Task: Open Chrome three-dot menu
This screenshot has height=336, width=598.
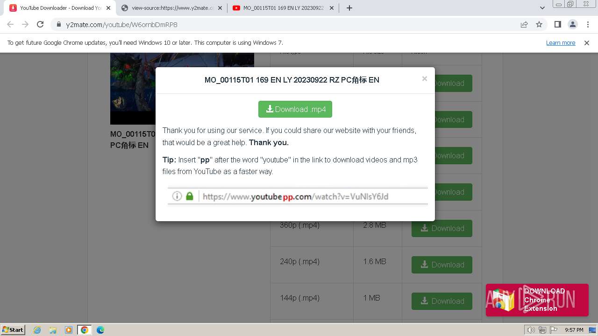Action: [x=588, y=24]
